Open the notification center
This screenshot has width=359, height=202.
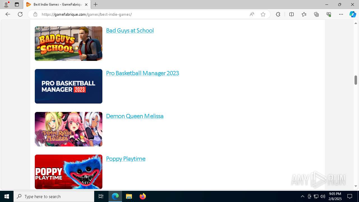pyautogui.click(x=350, y=196)
